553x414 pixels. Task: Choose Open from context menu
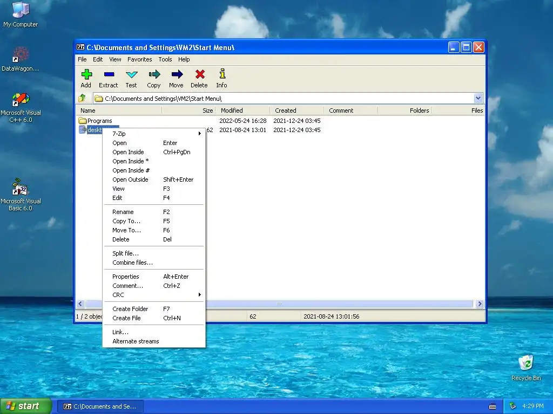tap(154, 143)
